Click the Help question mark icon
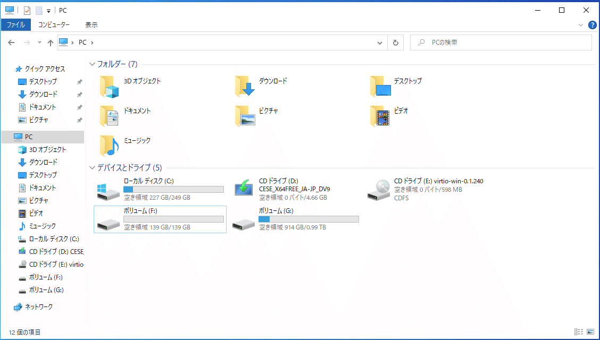 pyautogui.click(x=592, y=25)
